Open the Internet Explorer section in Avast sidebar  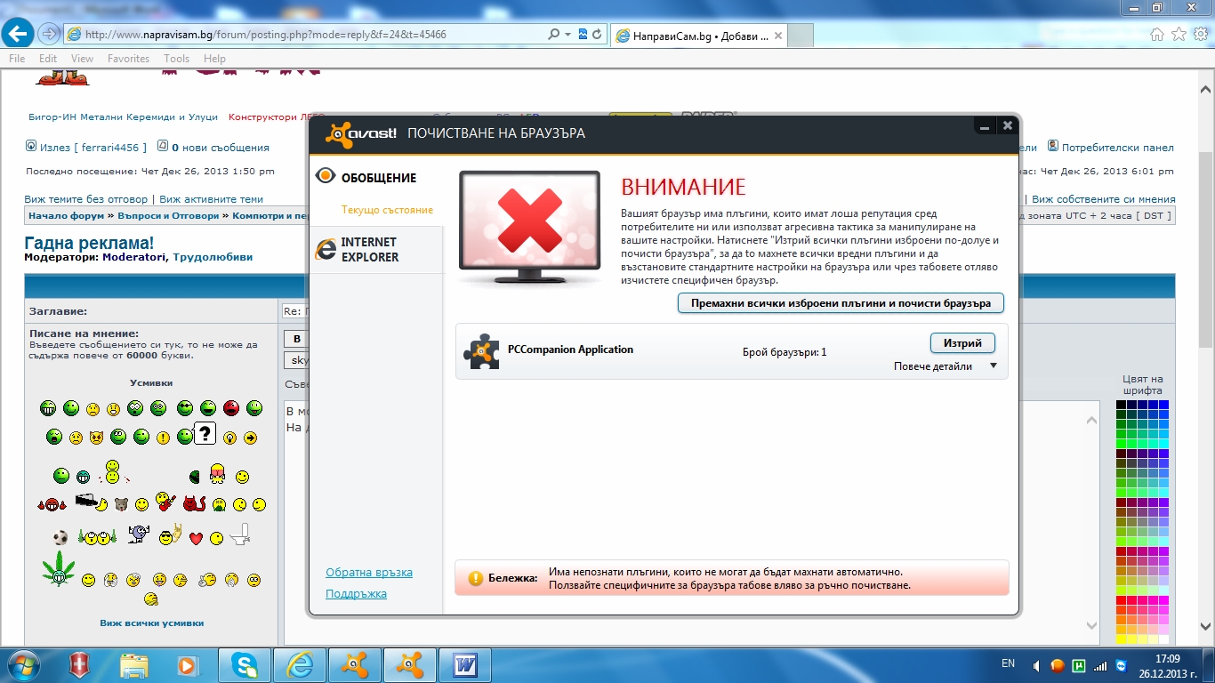pyautogui.click(x=369, y=250)
